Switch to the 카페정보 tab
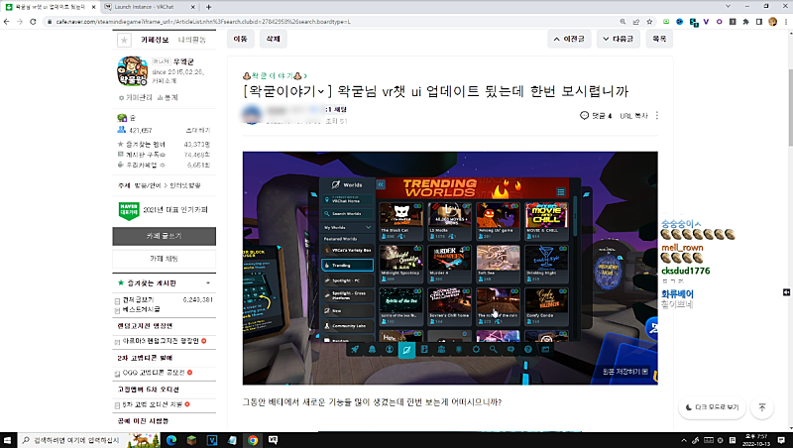The image size is (793, 448). [x=155, y=40]
